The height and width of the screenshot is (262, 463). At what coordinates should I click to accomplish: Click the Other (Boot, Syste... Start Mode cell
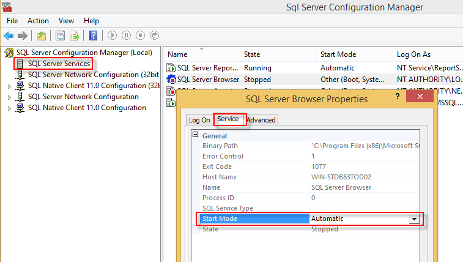[352, 80]
